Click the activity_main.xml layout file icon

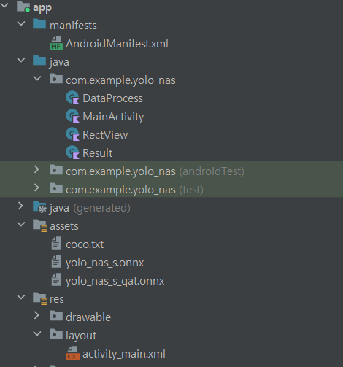point(72,353)
